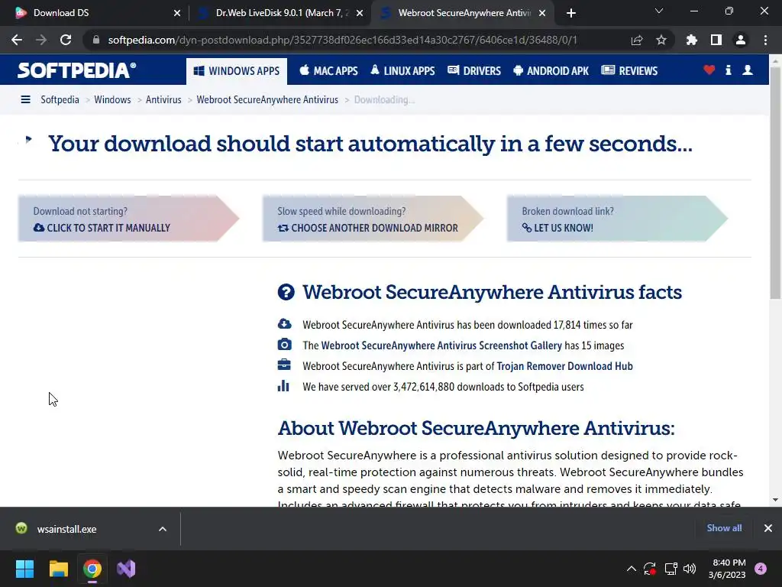
Task: Bookmark this page with the star icon
Action: (x=661, y=40)
